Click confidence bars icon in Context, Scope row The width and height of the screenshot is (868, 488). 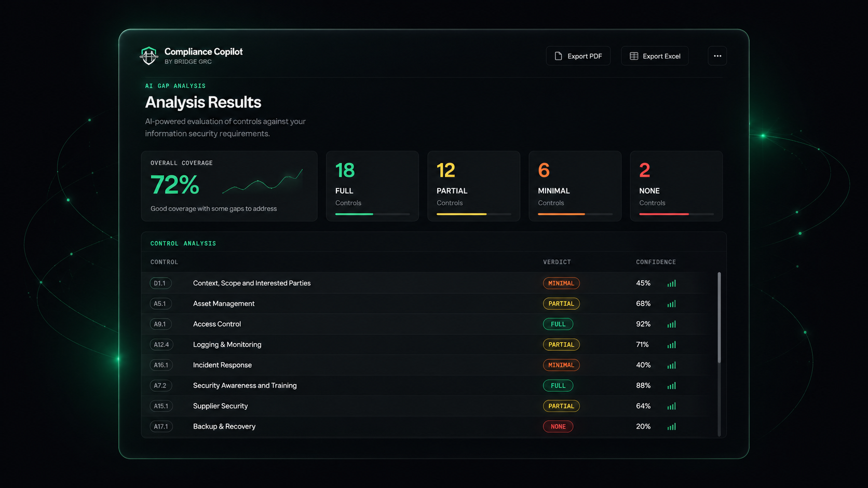[671, 283]
